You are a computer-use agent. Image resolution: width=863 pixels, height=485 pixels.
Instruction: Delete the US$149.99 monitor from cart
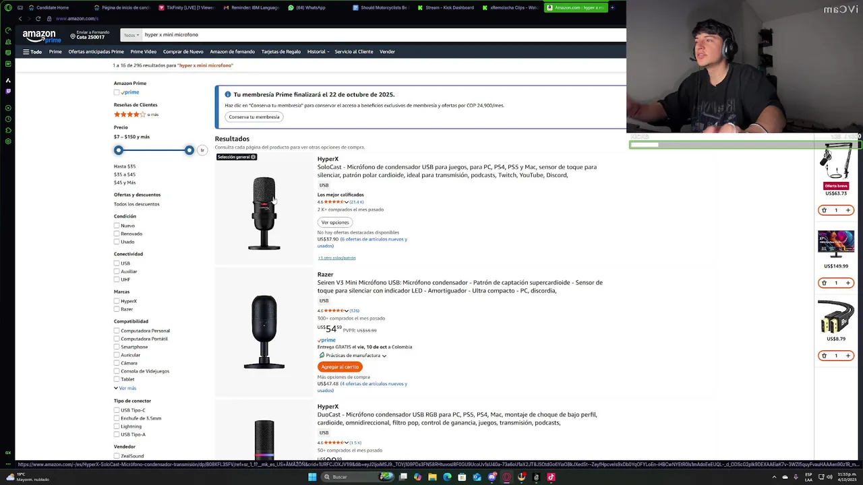click(824, 283)
